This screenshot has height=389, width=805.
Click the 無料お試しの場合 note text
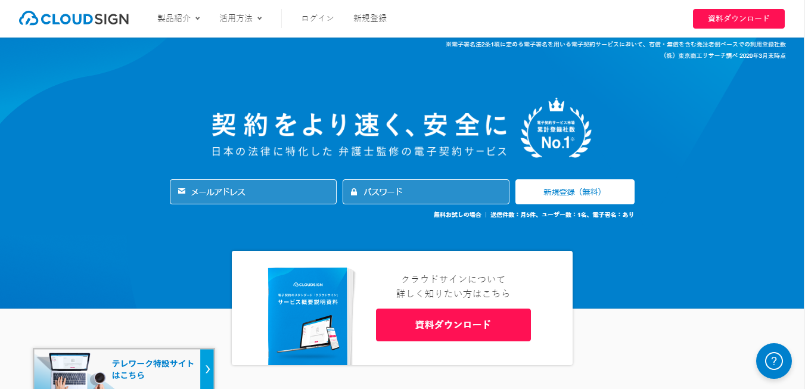coord(457,214)
